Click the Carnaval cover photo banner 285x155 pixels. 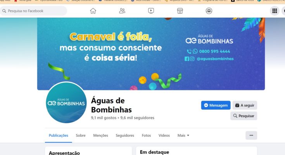(151, 54)
